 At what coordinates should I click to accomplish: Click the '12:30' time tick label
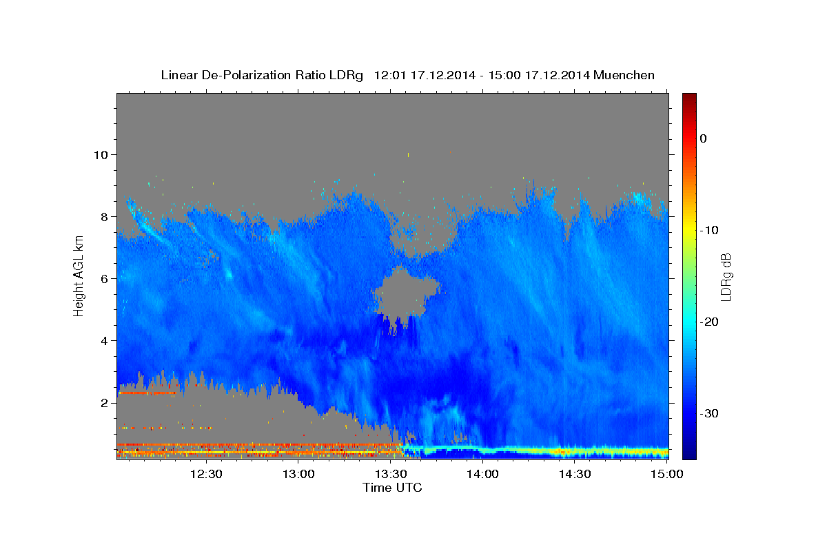click(x=207, y=474)
